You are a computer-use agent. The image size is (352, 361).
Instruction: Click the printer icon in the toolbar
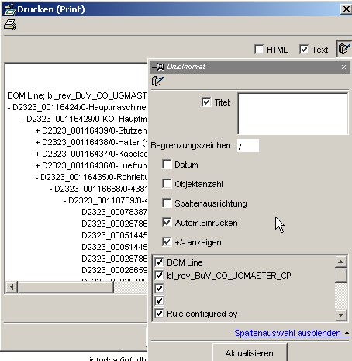[10, 25]
